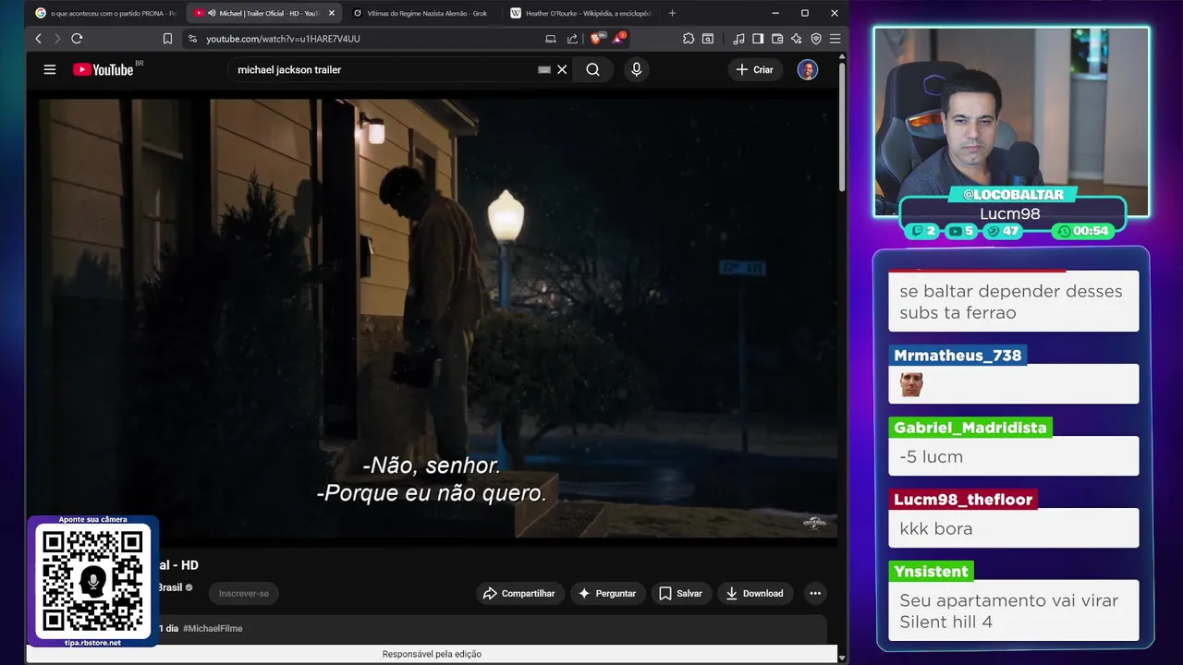1183x665 pixels.
Task: Open the YouTube account avatar menu
Action: coord(808,69)
